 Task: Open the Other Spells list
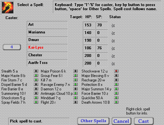(93, 121)
